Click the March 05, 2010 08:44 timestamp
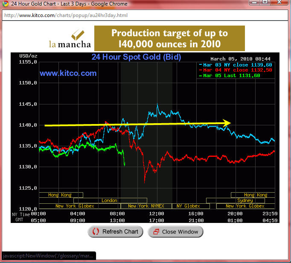Image resolution: width=291 pixels, height=263 pixels. [240, 59]
